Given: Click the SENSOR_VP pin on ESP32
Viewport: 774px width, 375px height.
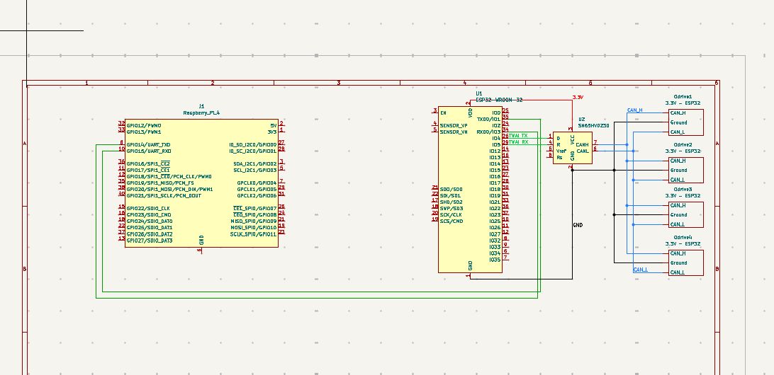Looking at the screenshot, I should pyautogui.click(x=454, y=125).
